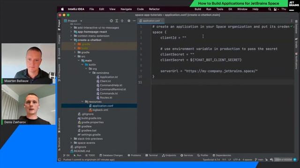Image resolution: width=300 pixels, height=168 pixels.
Task: Open the Notifications tool window on right
Action: point(296,61)
